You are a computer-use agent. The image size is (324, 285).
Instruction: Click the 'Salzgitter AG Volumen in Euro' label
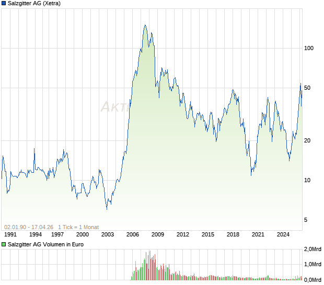pyautogui.click(x=45, y=244)
